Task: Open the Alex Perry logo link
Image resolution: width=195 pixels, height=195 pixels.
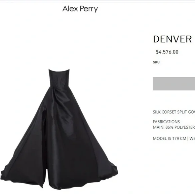Action: (x=80, y=9)
